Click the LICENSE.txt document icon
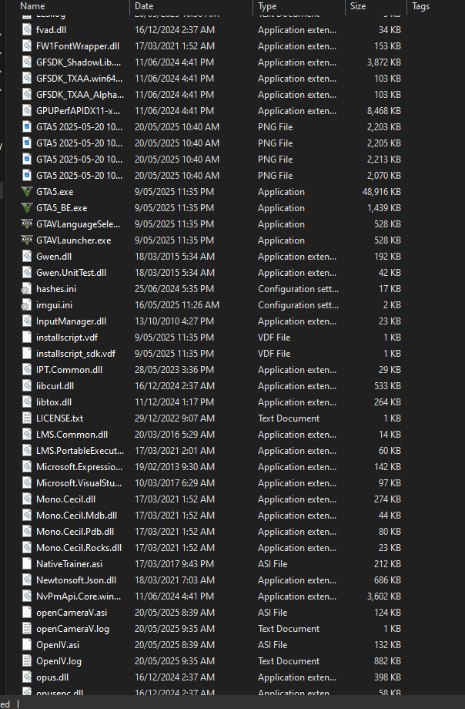465x709 pixels. [27, 418]
